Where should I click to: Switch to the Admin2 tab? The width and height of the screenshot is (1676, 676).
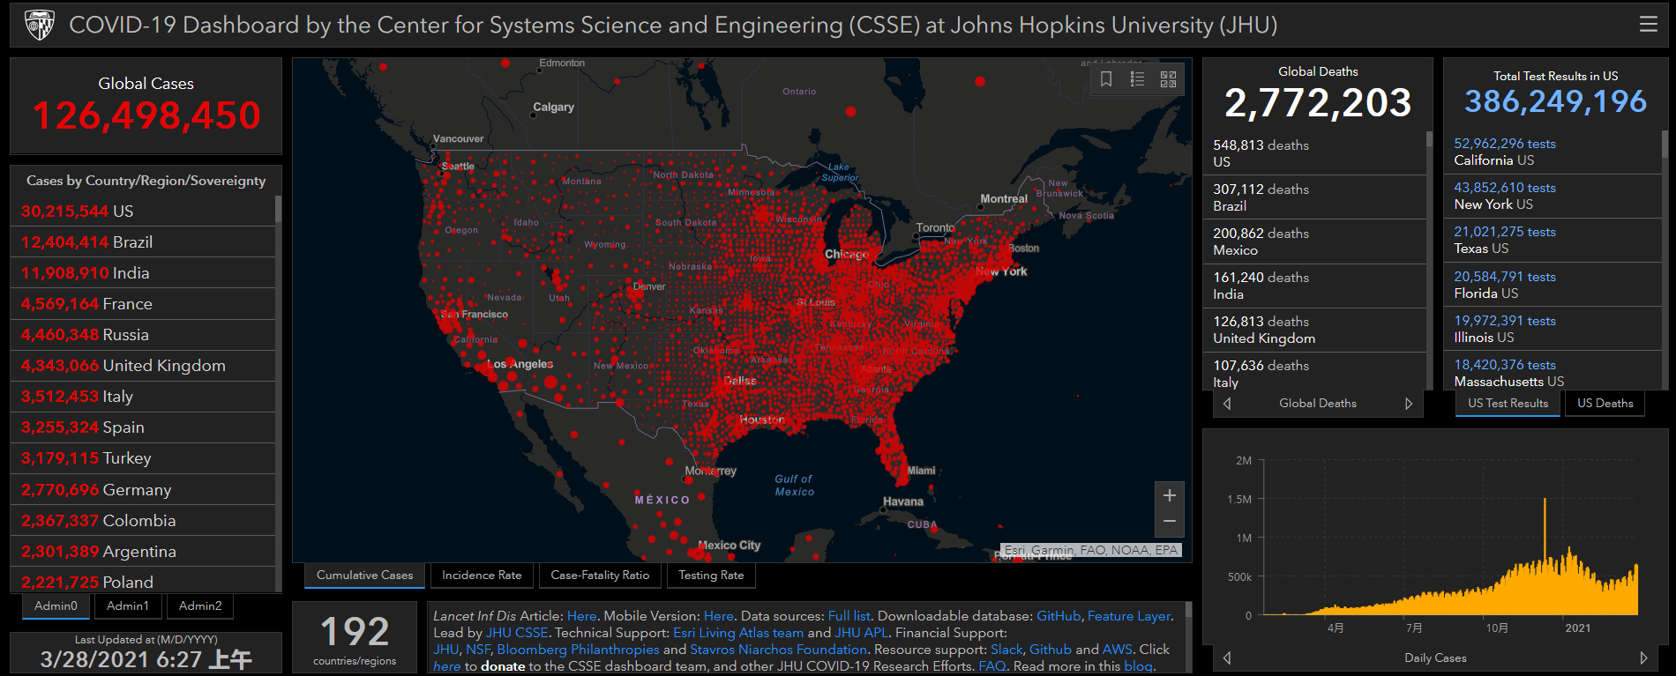point(200,606)
